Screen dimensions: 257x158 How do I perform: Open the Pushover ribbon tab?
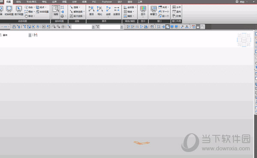[x=107, y=2]
